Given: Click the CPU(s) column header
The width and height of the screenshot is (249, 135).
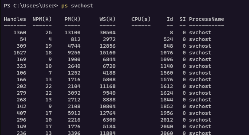Looking at the screenshot, I should click(x=141, y=19).
